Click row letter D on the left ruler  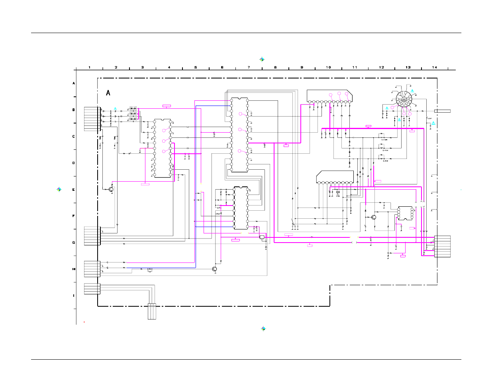[x=73, y=163]
